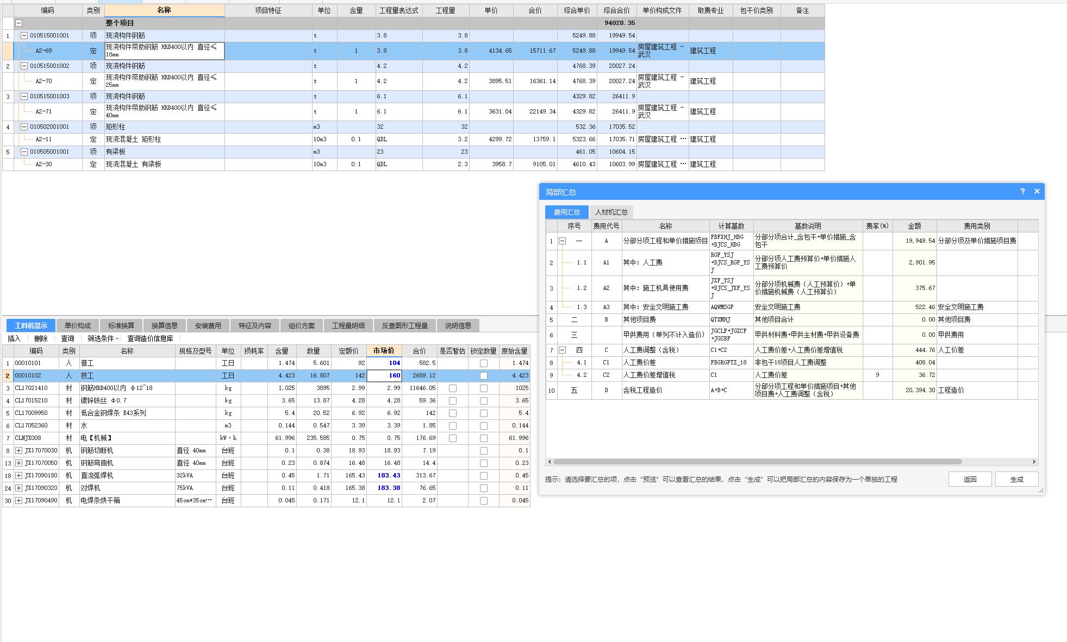The height and width of the screenshot is (642, 1067).
Task: Select row A2-70 in item table
Action: pos(413,81)
